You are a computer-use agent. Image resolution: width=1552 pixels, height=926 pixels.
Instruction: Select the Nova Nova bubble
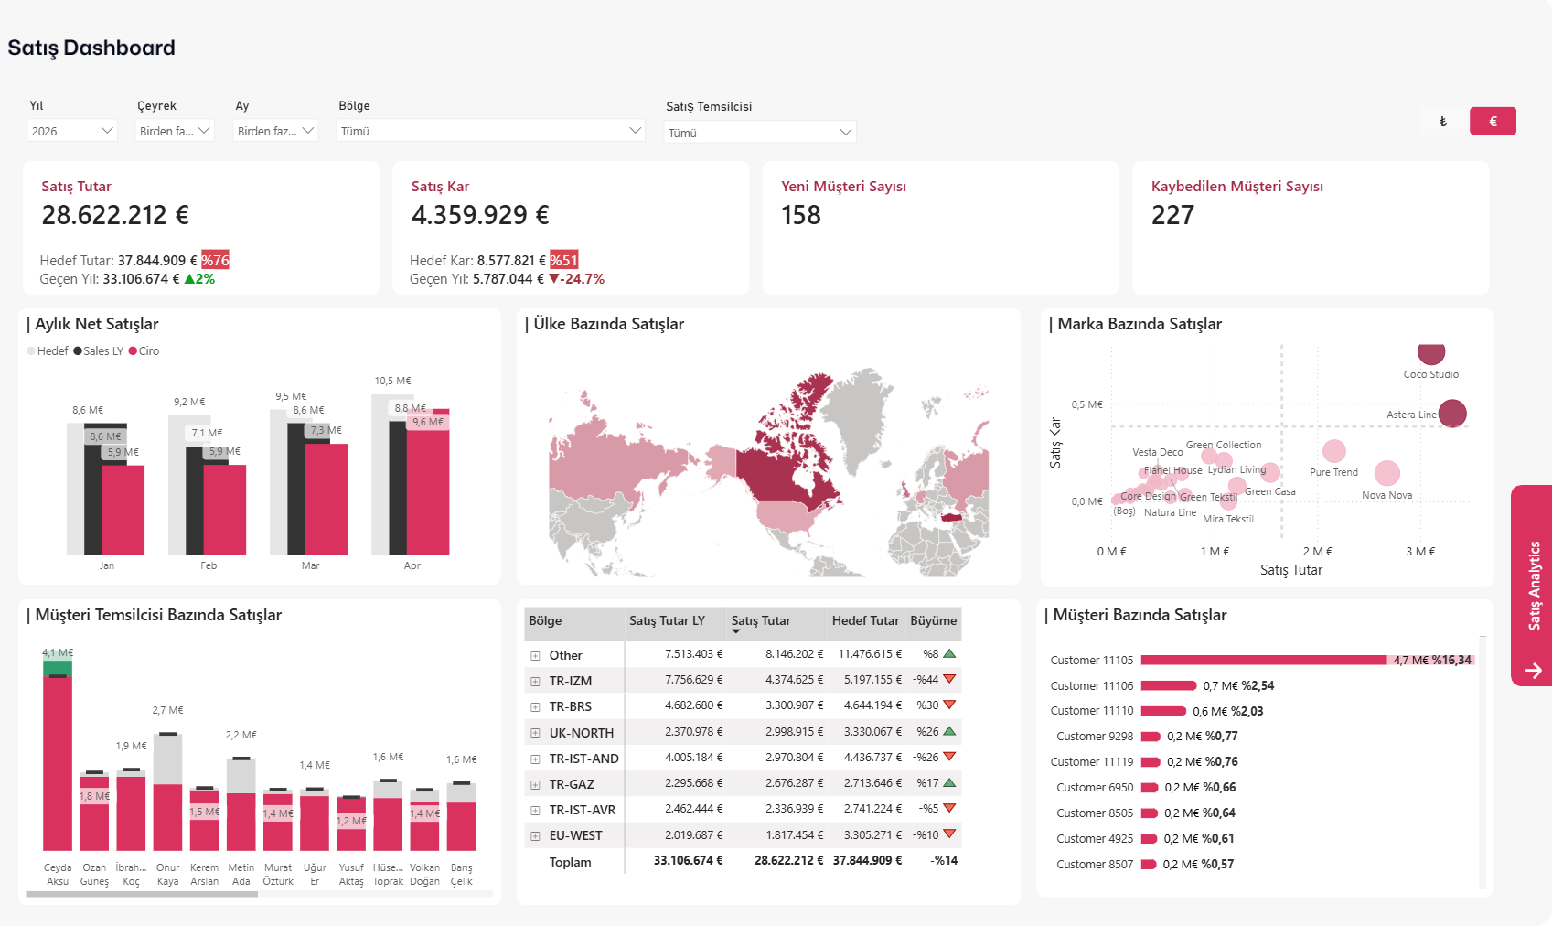[x=1387, y=473]
